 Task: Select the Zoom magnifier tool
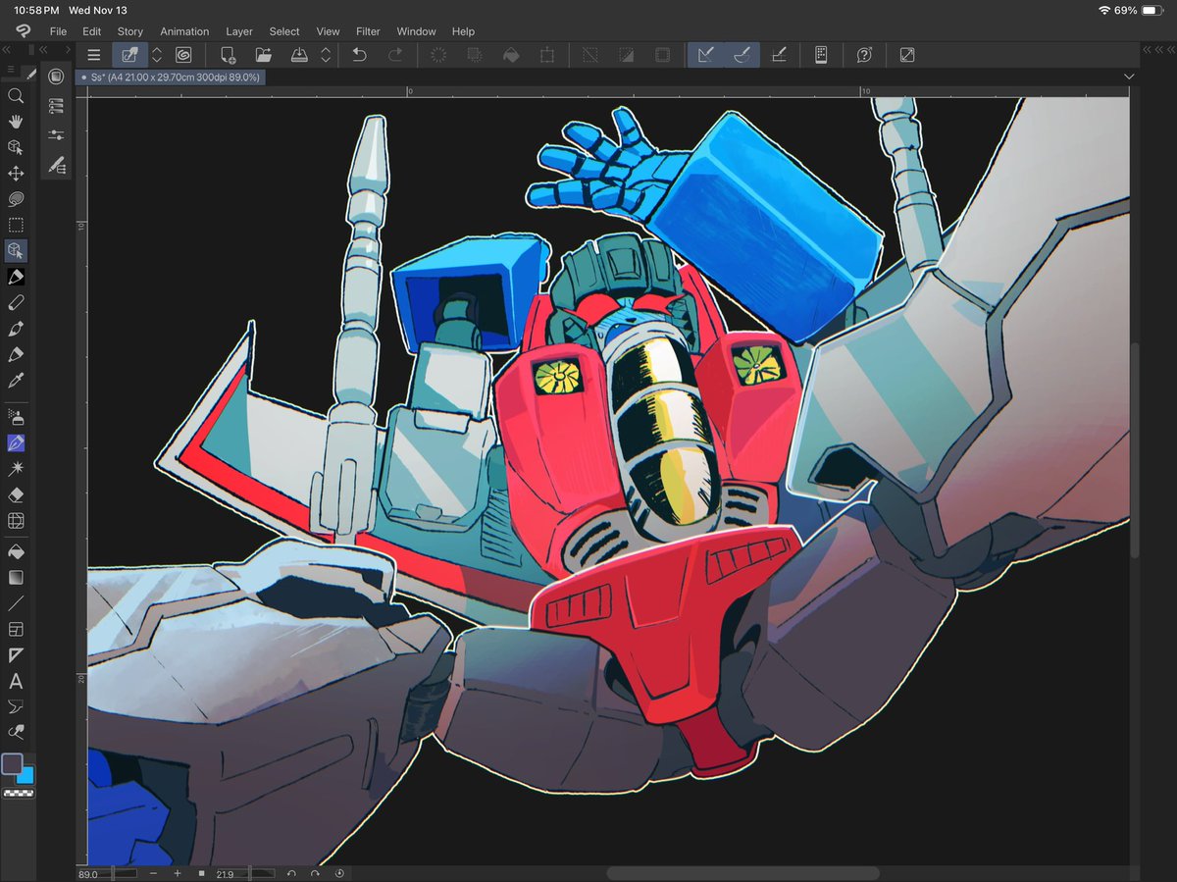(x=16, y=96)
